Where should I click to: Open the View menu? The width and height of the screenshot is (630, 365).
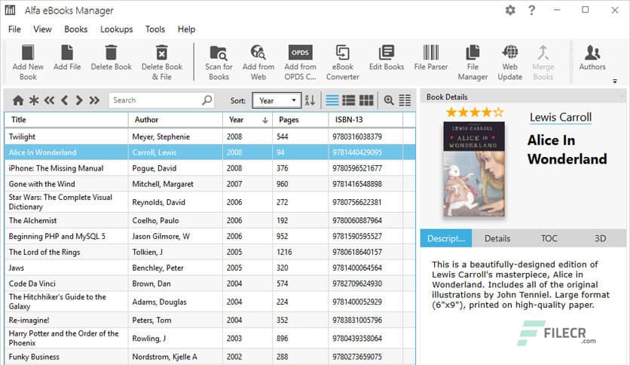click(x=42, y=29)
